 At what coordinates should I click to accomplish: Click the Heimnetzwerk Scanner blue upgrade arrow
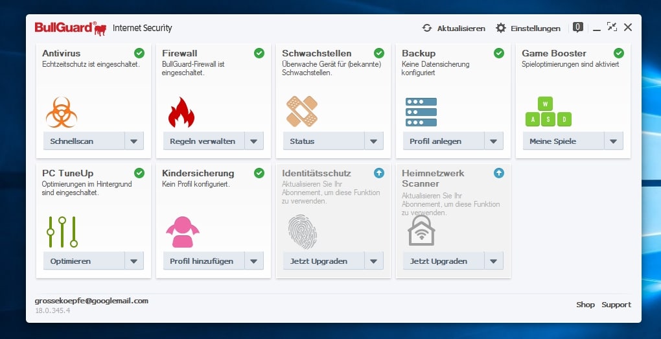click(x=499, y=173)
